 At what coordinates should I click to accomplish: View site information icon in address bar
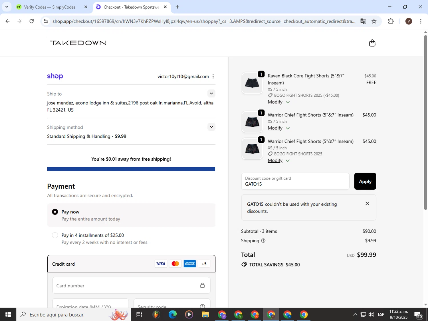(46, 21)
